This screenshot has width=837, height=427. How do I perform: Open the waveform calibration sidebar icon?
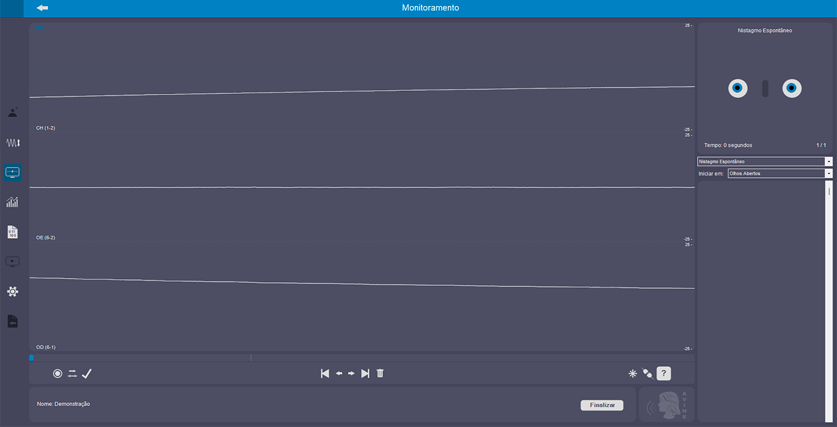pyautogui.click(x=13, y=142)
